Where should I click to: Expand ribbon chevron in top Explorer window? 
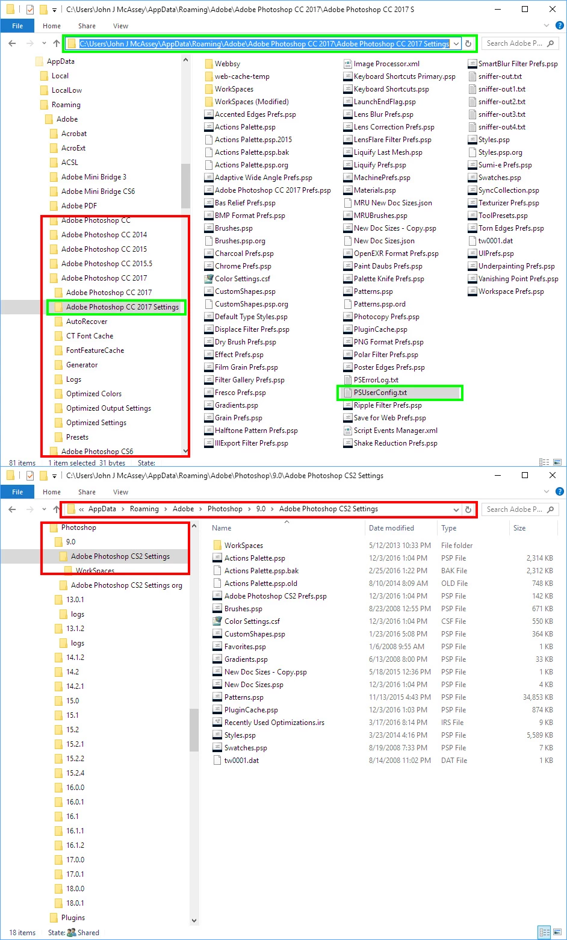click(x=547, y=26)
